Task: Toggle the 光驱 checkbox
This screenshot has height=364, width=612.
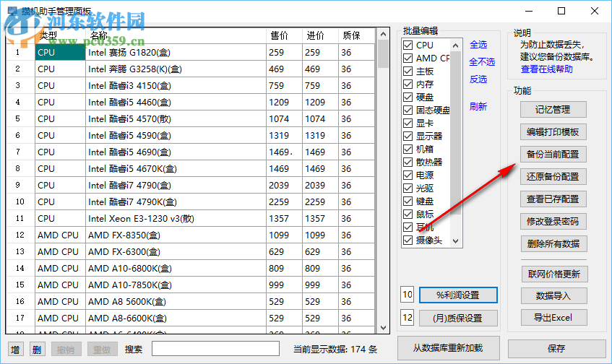Action: (x=408, y=188)
